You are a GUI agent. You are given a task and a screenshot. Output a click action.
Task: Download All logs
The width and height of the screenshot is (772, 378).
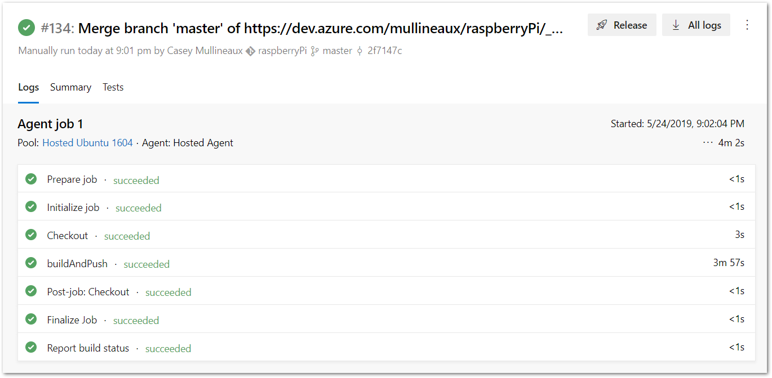coord(696,25)
